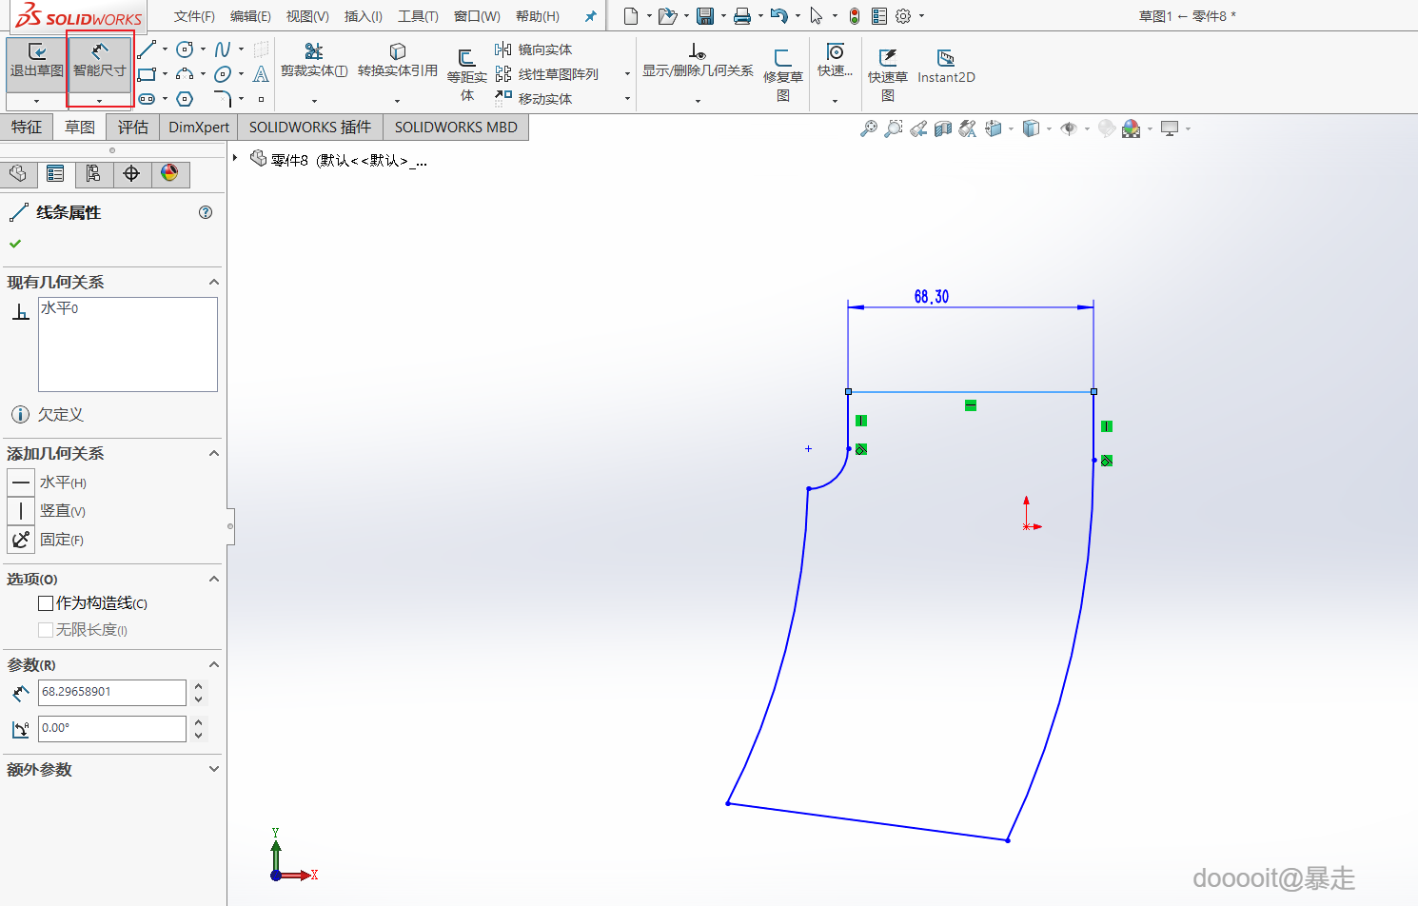
Task: Open the Smart Dimension dropdown arrow
Action: click(x=100, y=100)
